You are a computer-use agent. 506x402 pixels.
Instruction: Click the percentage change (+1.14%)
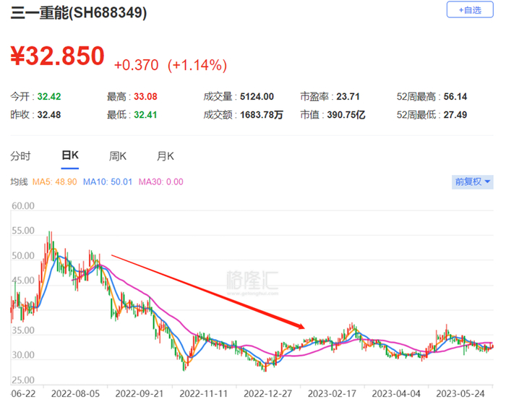click(197, 65)
